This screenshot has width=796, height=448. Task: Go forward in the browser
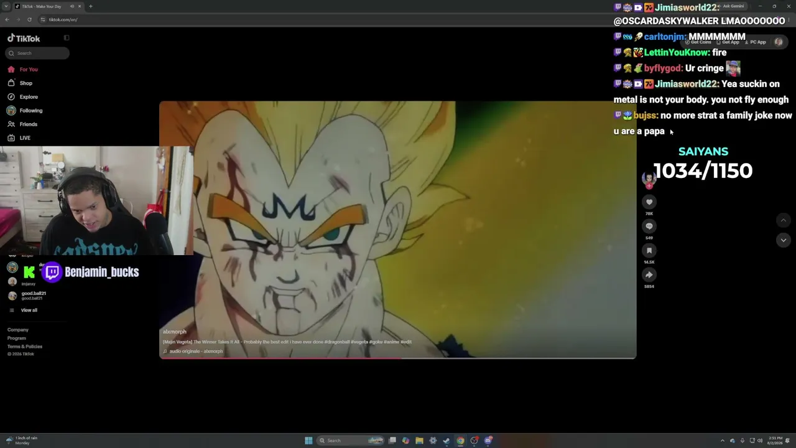coord(18,19)
